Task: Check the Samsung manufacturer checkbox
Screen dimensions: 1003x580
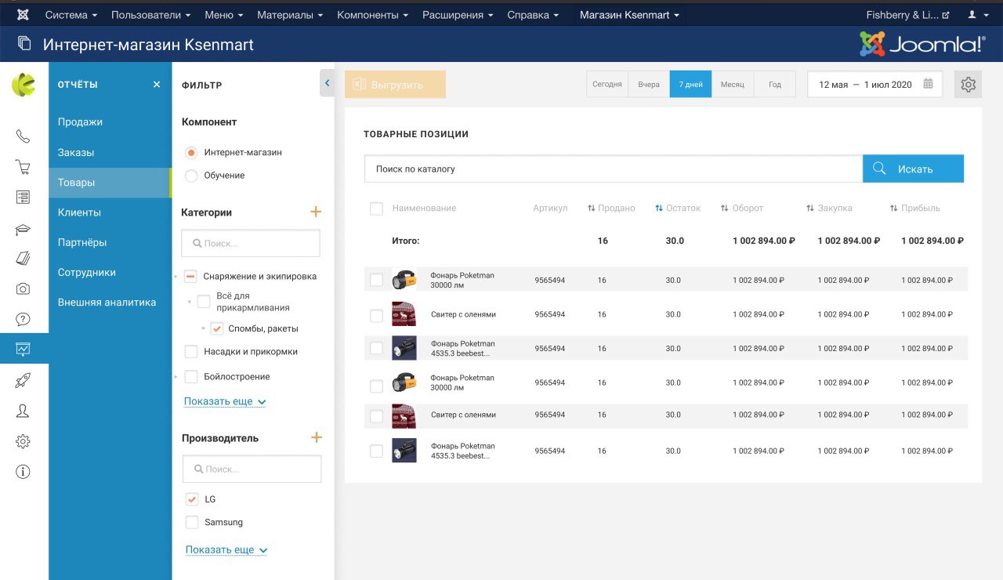Action: point(192,522)
